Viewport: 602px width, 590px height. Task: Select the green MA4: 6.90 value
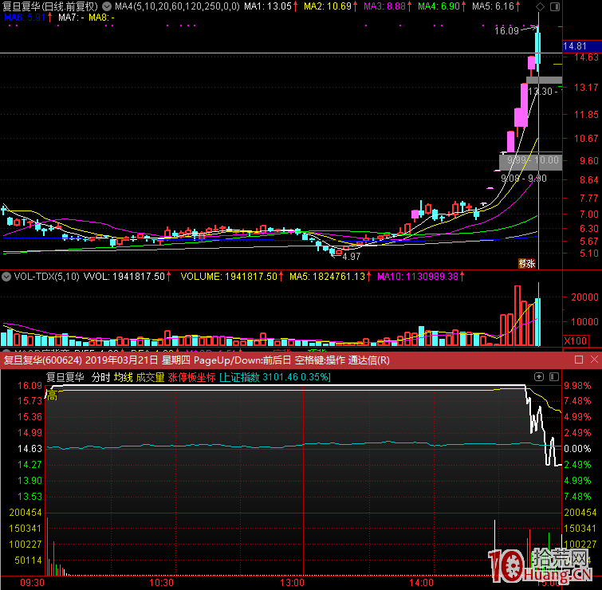tap(439, 6)
